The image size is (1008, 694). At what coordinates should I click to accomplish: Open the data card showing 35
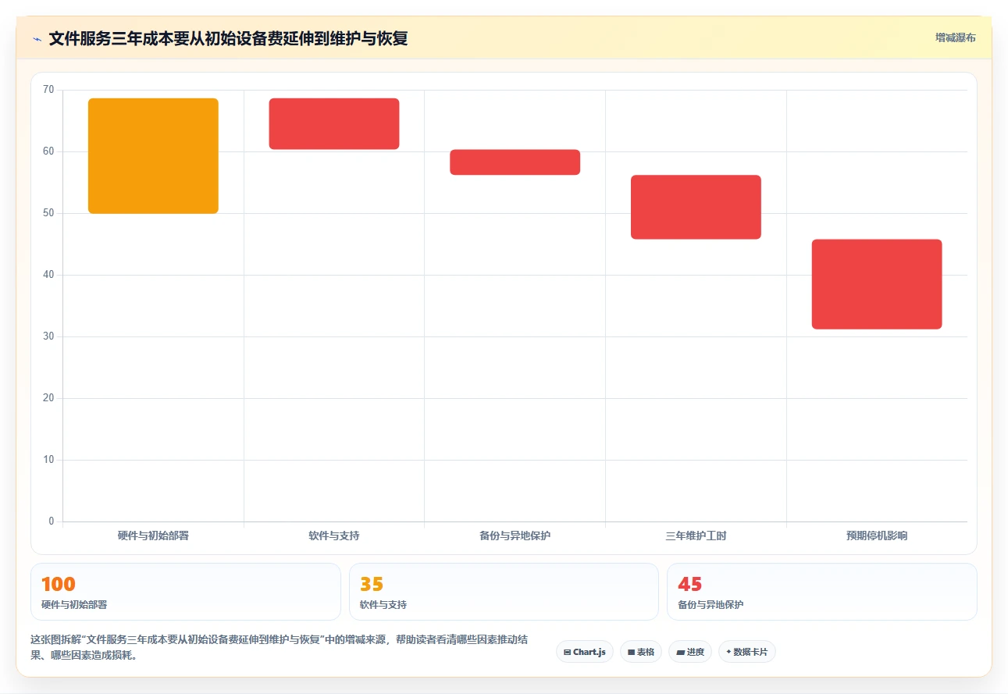pos(504,592)
